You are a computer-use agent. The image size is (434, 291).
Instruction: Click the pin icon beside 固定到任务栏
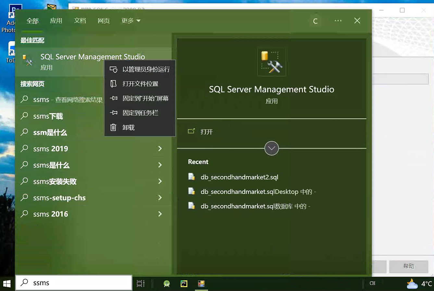point(114,113)
